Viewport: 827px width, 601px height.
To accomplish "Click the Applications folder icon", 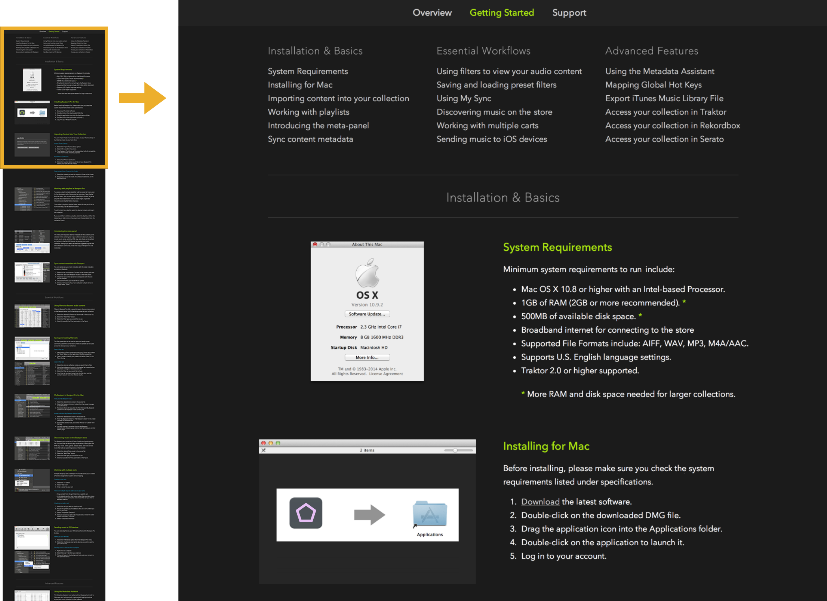I will tap(430, 513).
